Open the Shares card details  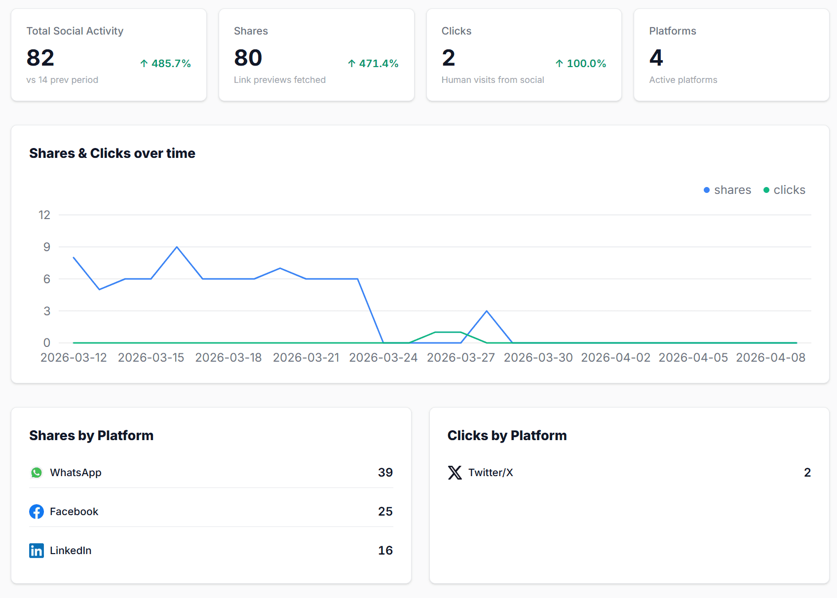click(316, 55)
